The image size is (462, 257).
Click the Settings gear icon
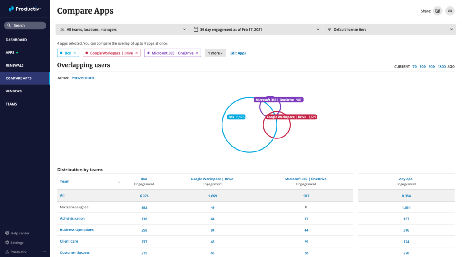click(x=7, y=243)
